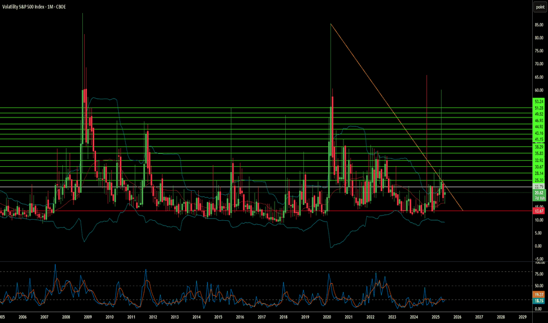Click the 2023 label on the time axis
Screen dimensions: 548x323
pos(392,317)
